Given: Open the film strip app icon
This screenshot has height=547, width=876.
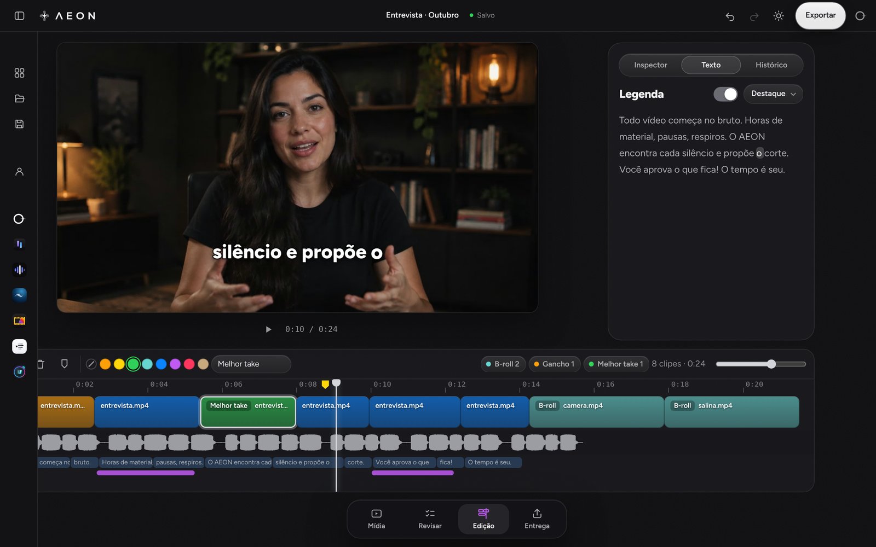Looking at the screenshot, I should click(19, 321).
